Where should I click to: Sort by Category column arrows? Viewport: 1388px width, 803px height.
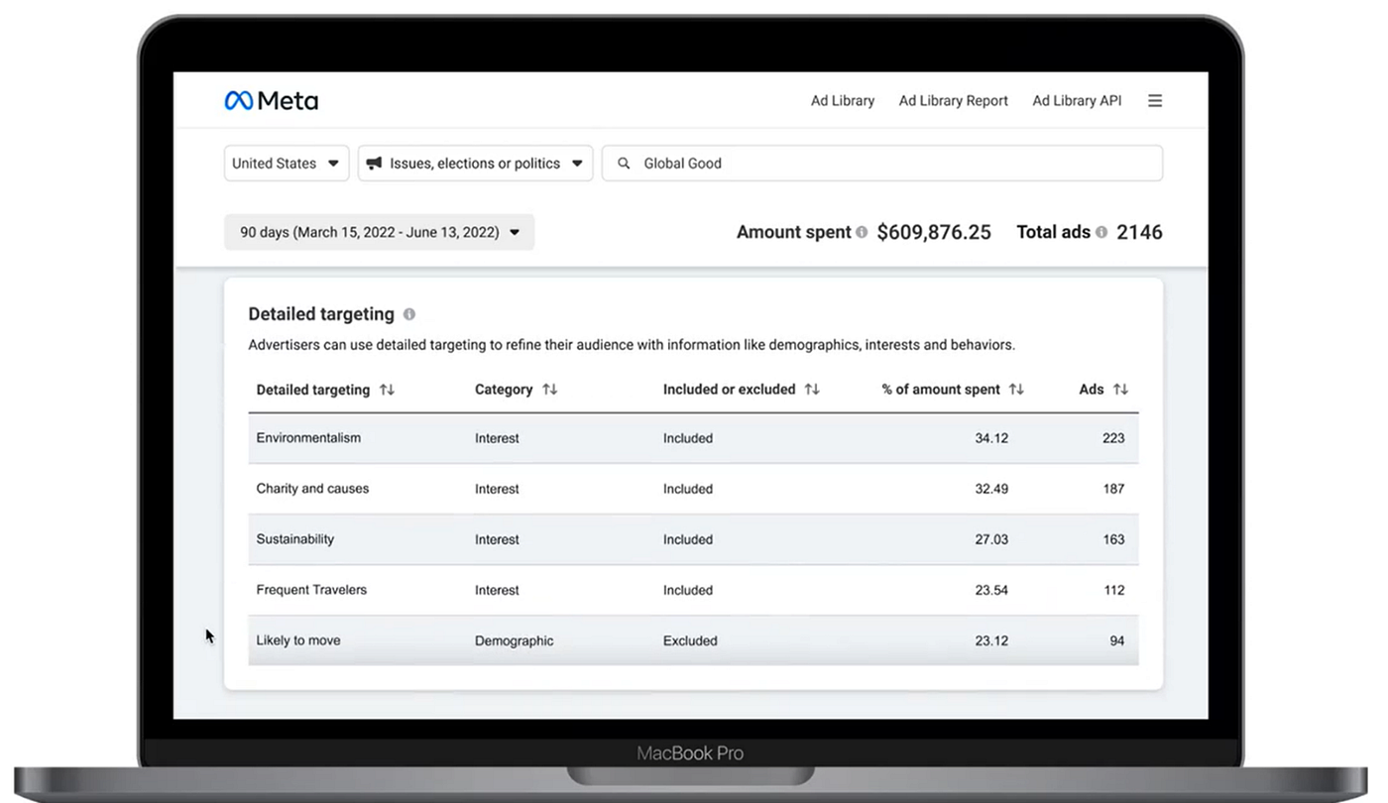pyautogui.click(x=549, y=390)
